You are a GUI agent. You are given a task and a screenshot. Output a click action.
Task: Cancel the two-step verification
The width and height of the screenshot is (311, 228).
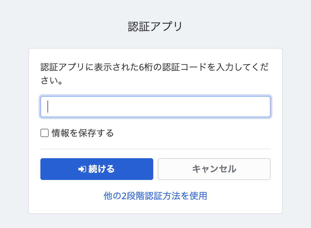pos(214,169)
